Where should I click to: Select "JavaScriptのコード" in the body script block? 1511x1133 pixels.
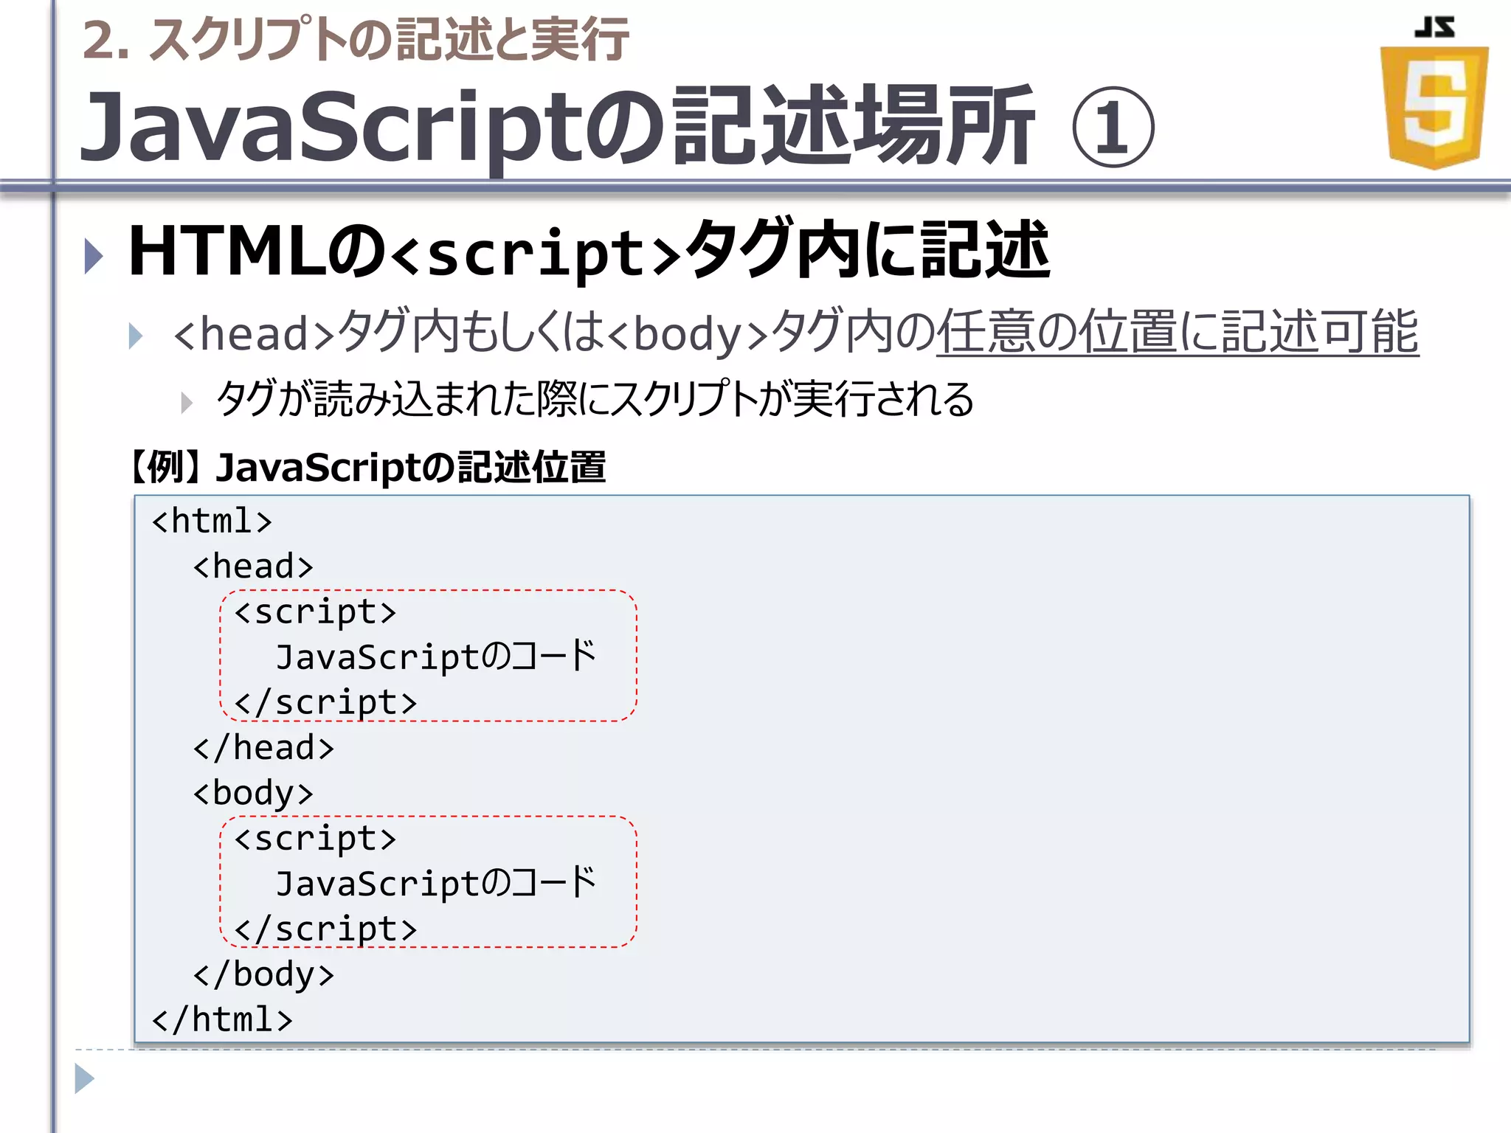point(435,883)
